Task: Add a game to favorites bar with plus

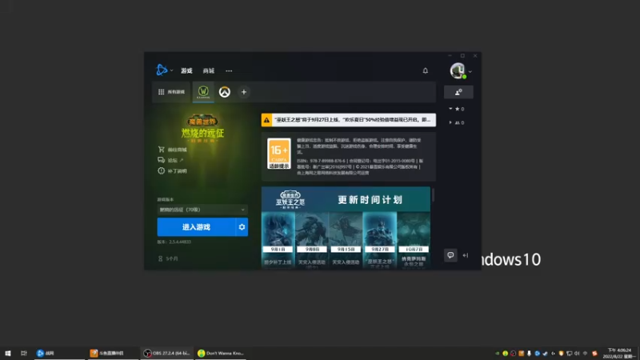Action: pos(244,92)
